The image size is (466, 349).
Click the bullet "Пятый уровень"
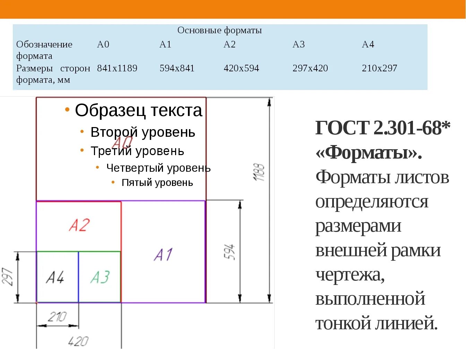pyautogui.click(x=157, y=182)
